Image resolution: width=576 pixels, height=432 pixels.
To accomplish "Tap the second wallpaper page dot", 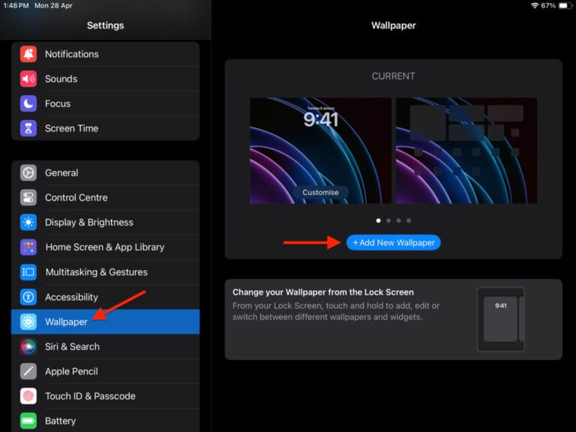I will click(388, 220).
